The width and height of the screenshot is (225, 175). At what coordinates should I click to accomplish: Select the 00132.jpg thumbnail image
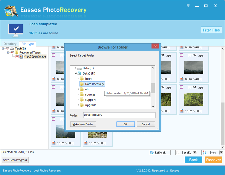click(x=193, y=67)
